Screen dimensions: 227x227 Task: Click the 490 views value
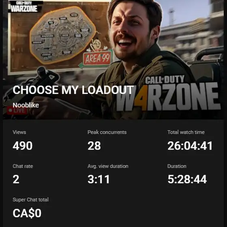tap(23, 146)
